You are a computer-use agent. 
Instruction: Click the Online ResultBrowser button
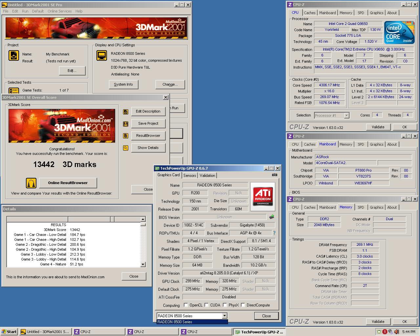[68, 183]
